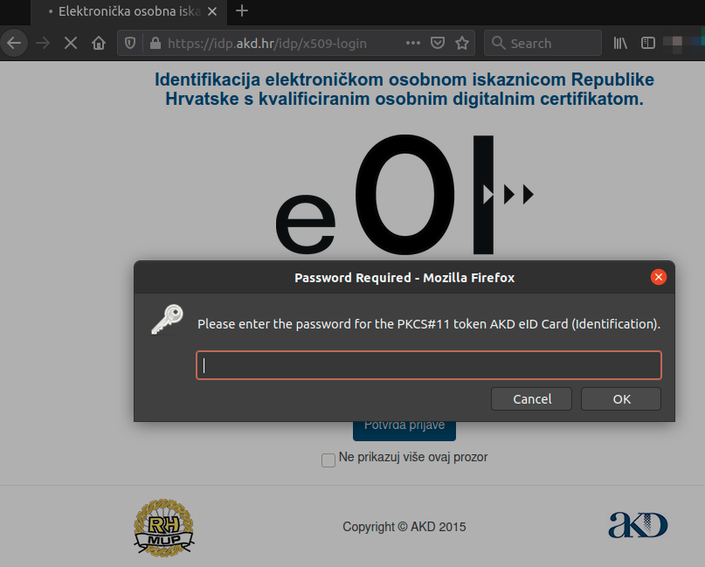Click the Copyright © AKD 2015 text
The image size is (705, 567).
[x=404, y=527]
